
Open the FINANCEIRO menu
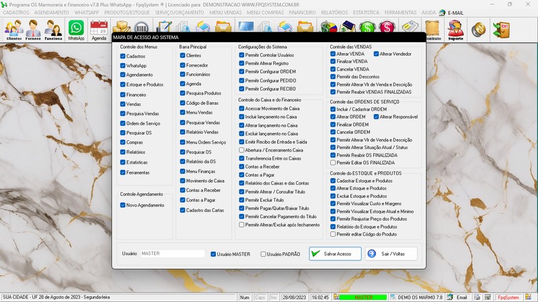pyautogui.click(x=302, y=12)
